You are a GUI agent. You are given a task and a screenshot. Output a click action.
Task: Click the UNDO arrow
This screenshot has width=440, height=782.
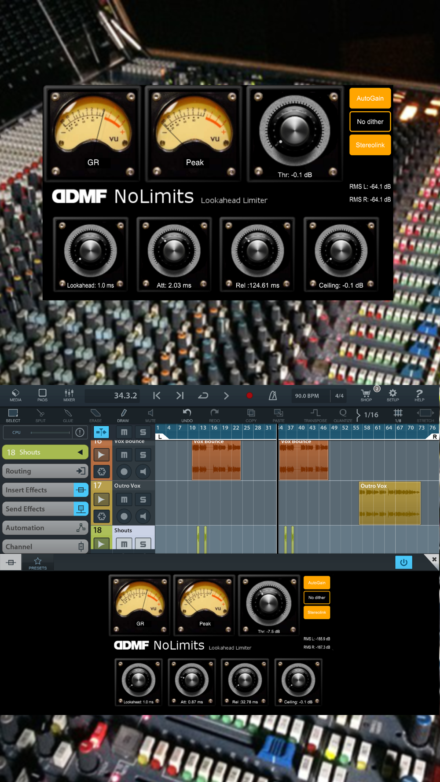click(x=187, y=415)
